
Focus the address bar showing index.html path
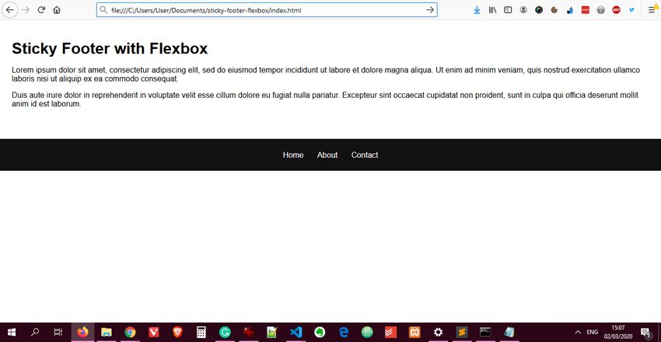[x=267, y=10]
